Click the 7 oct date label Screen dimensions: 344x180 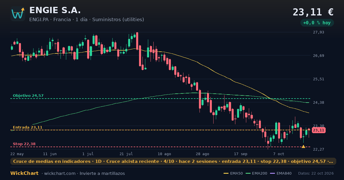(x=279, y=154)
